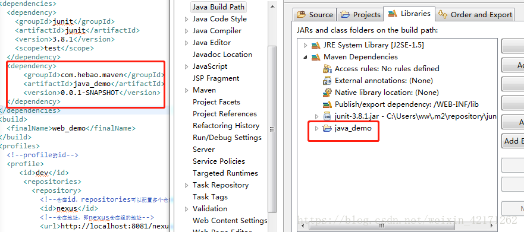The image size is (524, 232).
Task: Select Maven Dependencies in the tree
Action: coord(360,57)
